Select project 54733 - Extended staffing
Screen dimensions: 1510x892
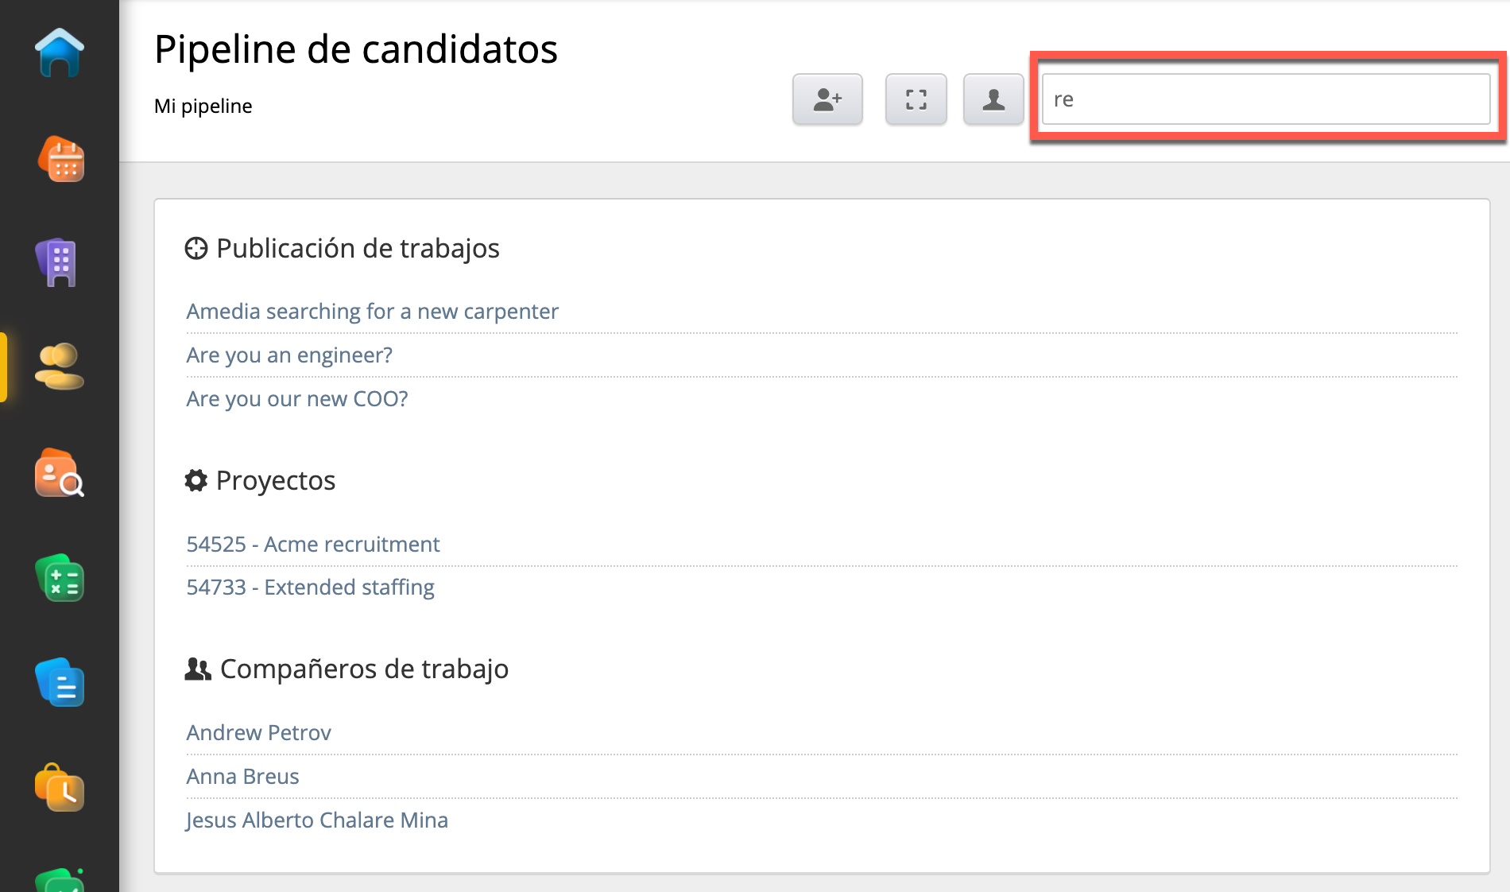pyautogui.click(x=310, y=587)
